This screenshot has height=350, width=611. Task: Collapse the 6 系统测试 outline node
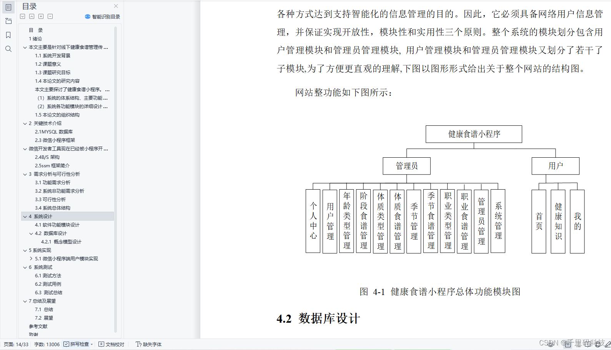click(25, 267)
